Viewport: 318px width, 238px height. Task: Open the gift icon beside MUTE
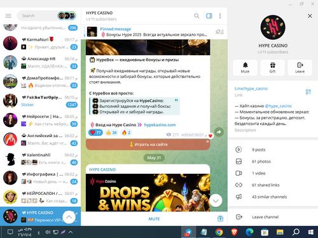click(220, 218)
